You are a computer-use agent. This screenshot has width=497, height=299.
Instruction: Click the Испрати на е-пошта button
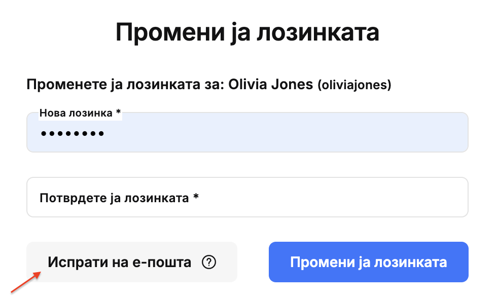click(132, 262)
